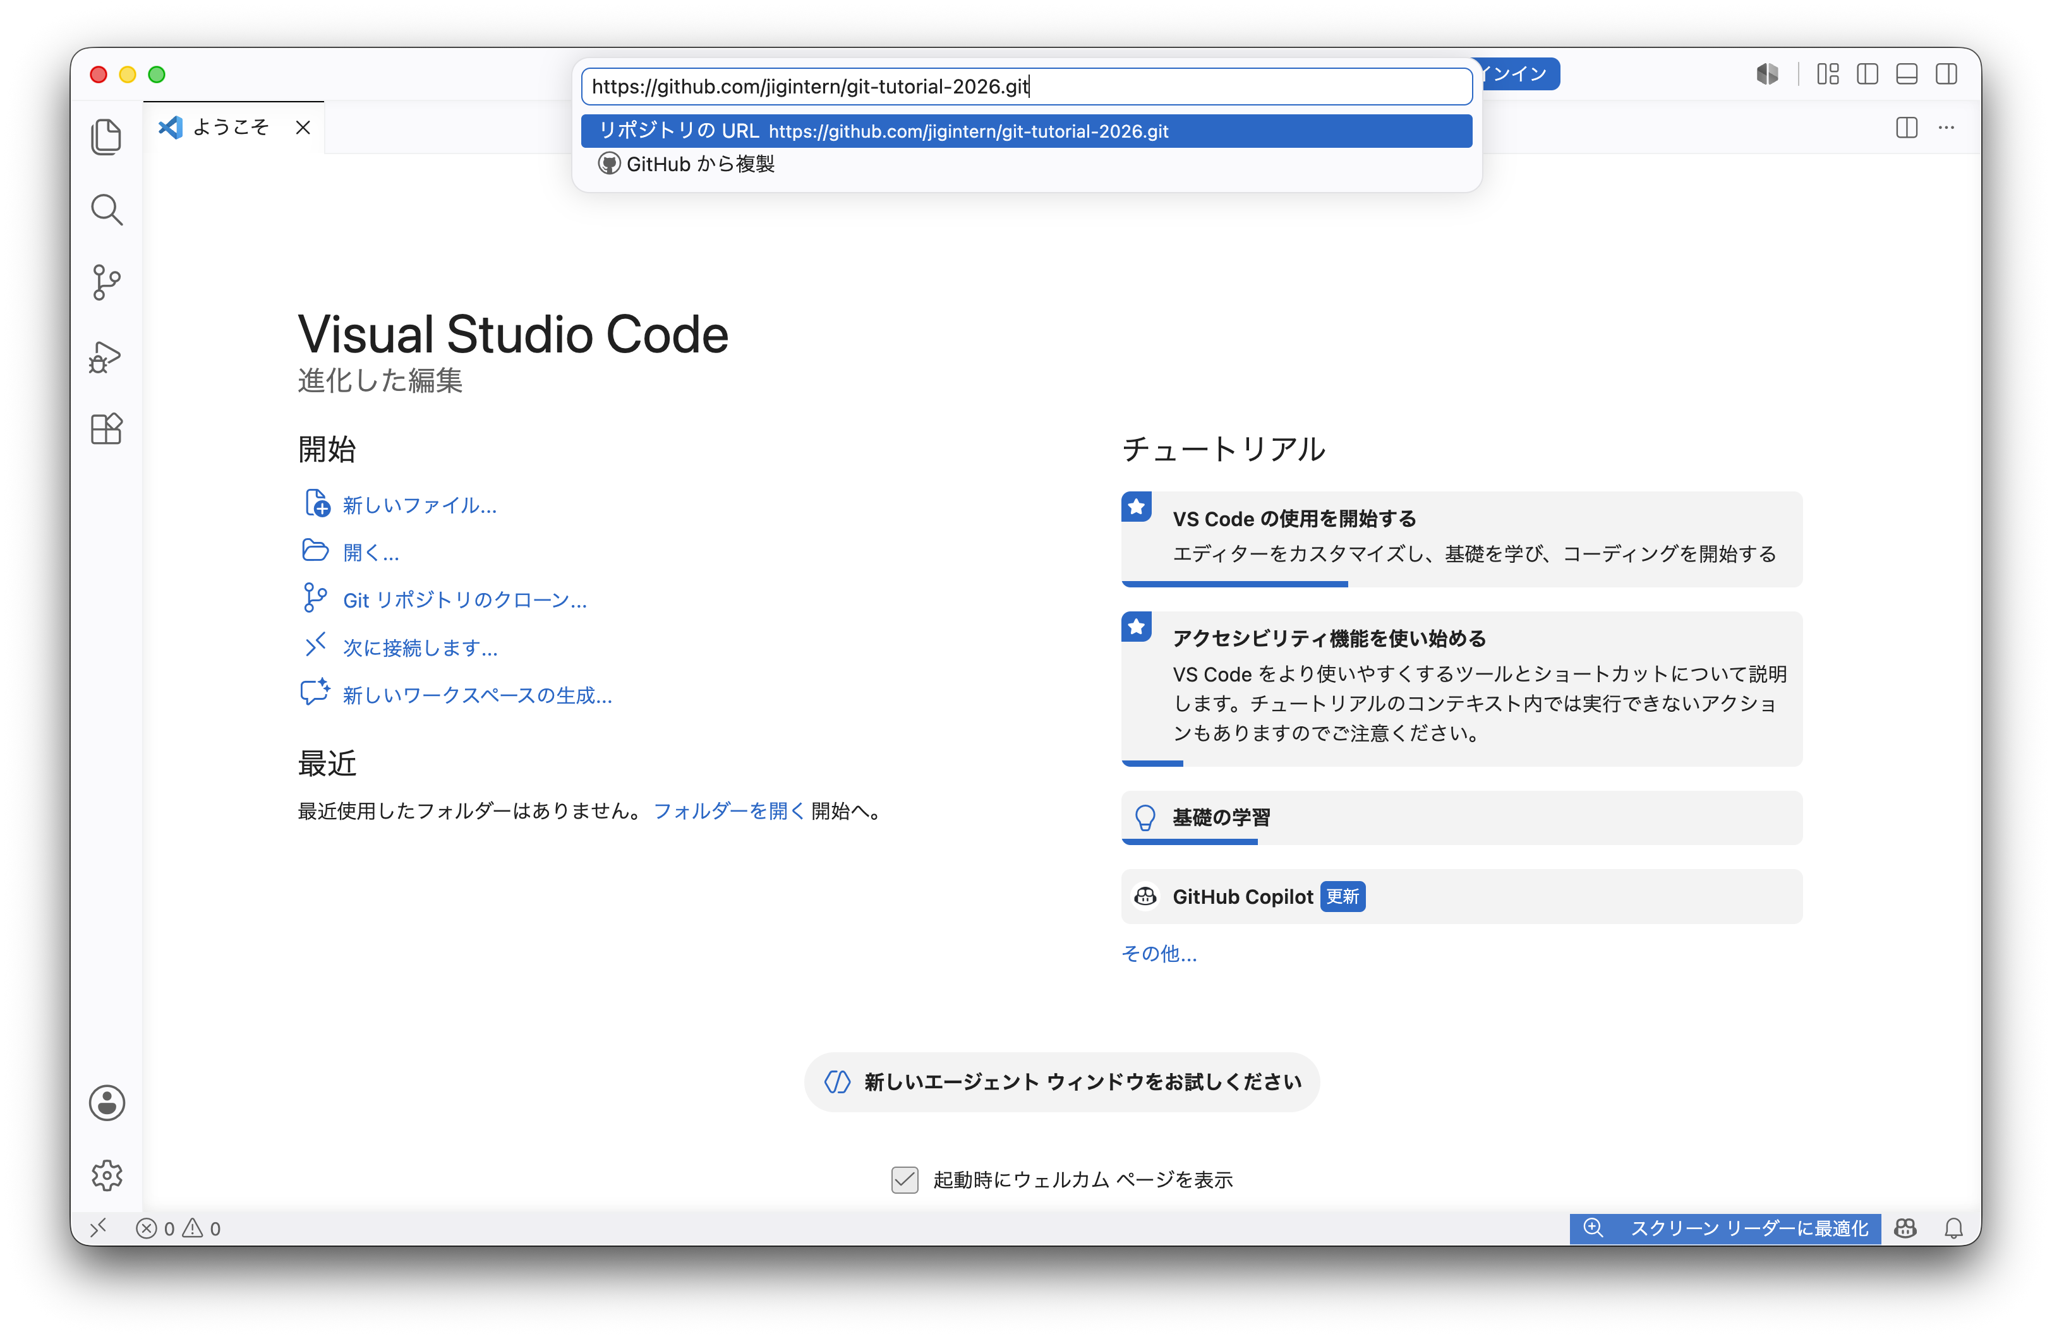Click その他... link under tutorials

click(x=1159, y=952)
